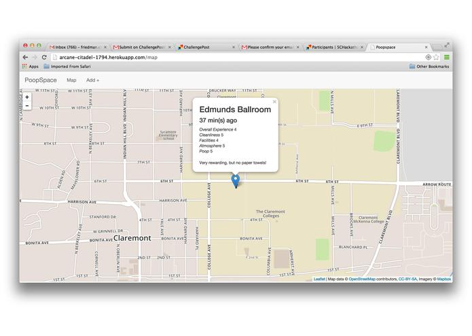Open the Chrome hamburger menu
This screenshot has width=472, height=336.
click(x=447, y=57)
